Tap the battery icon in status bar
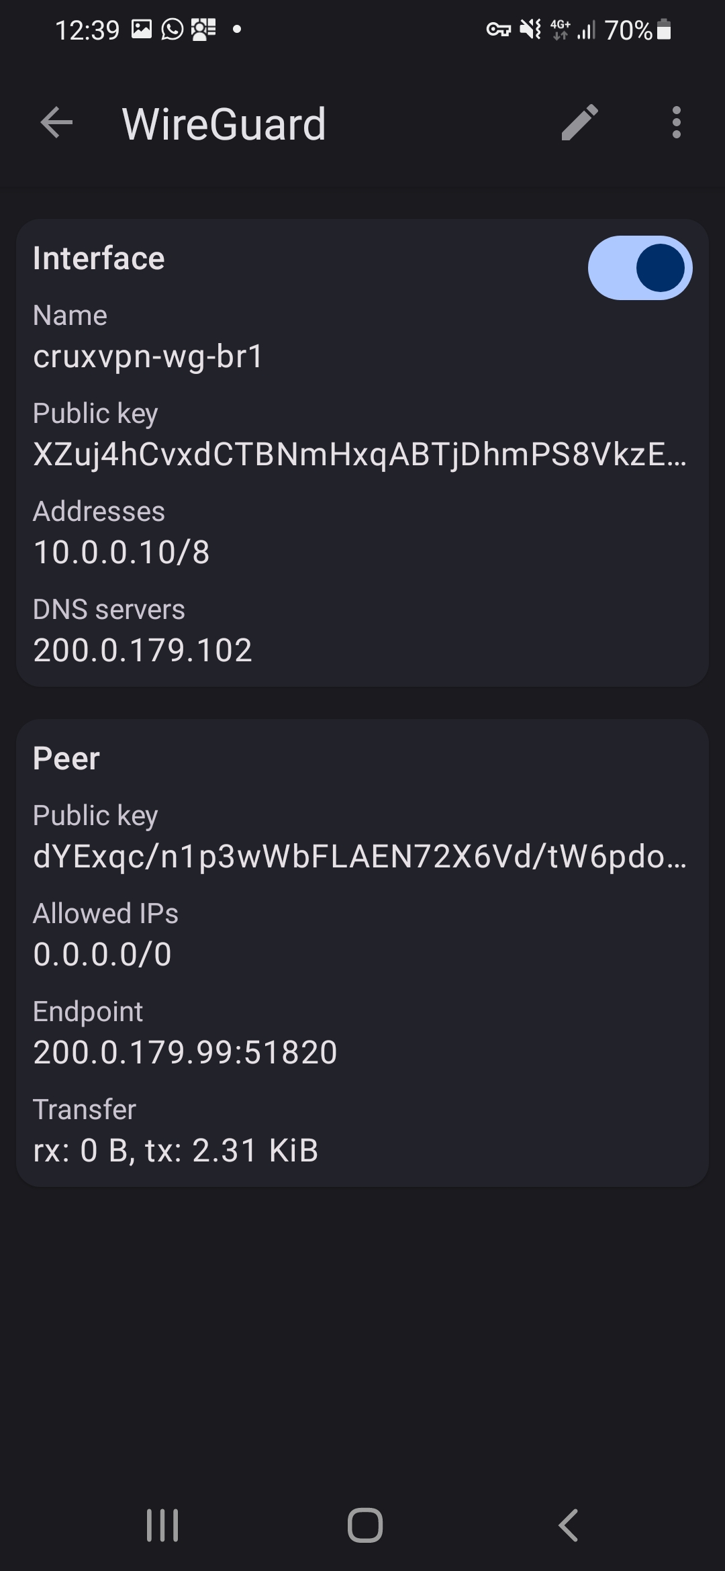This screenshot has width=725, height=1571. 664,30
